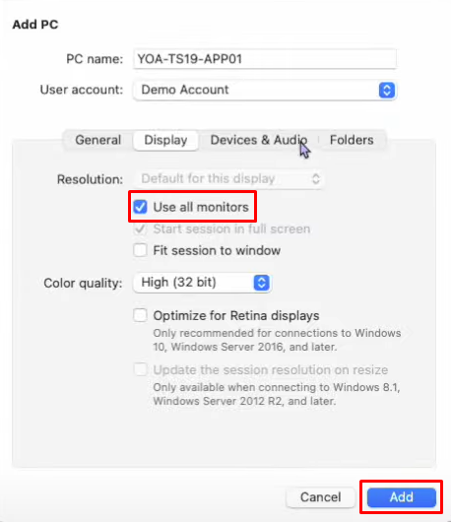Screen dimensions: 451x522
Task: Click the blue chevron beside Demo Account
Action: click(x=386, y=90)
